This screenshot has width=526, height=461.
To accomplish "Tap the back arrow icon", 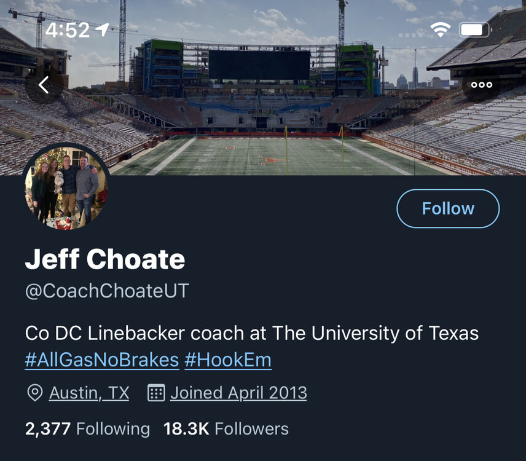I will 43,85.
